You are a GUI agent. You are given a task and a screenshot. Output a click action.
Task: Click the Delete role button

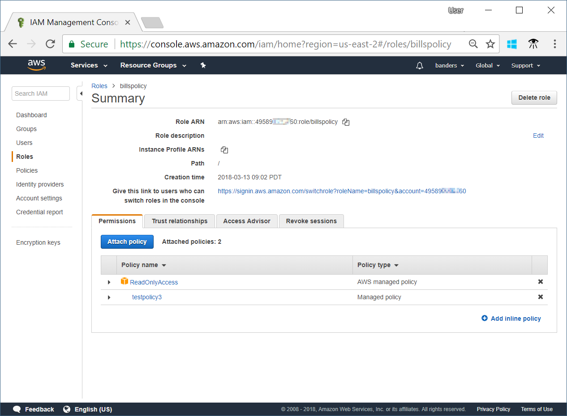tap(534, 98)
